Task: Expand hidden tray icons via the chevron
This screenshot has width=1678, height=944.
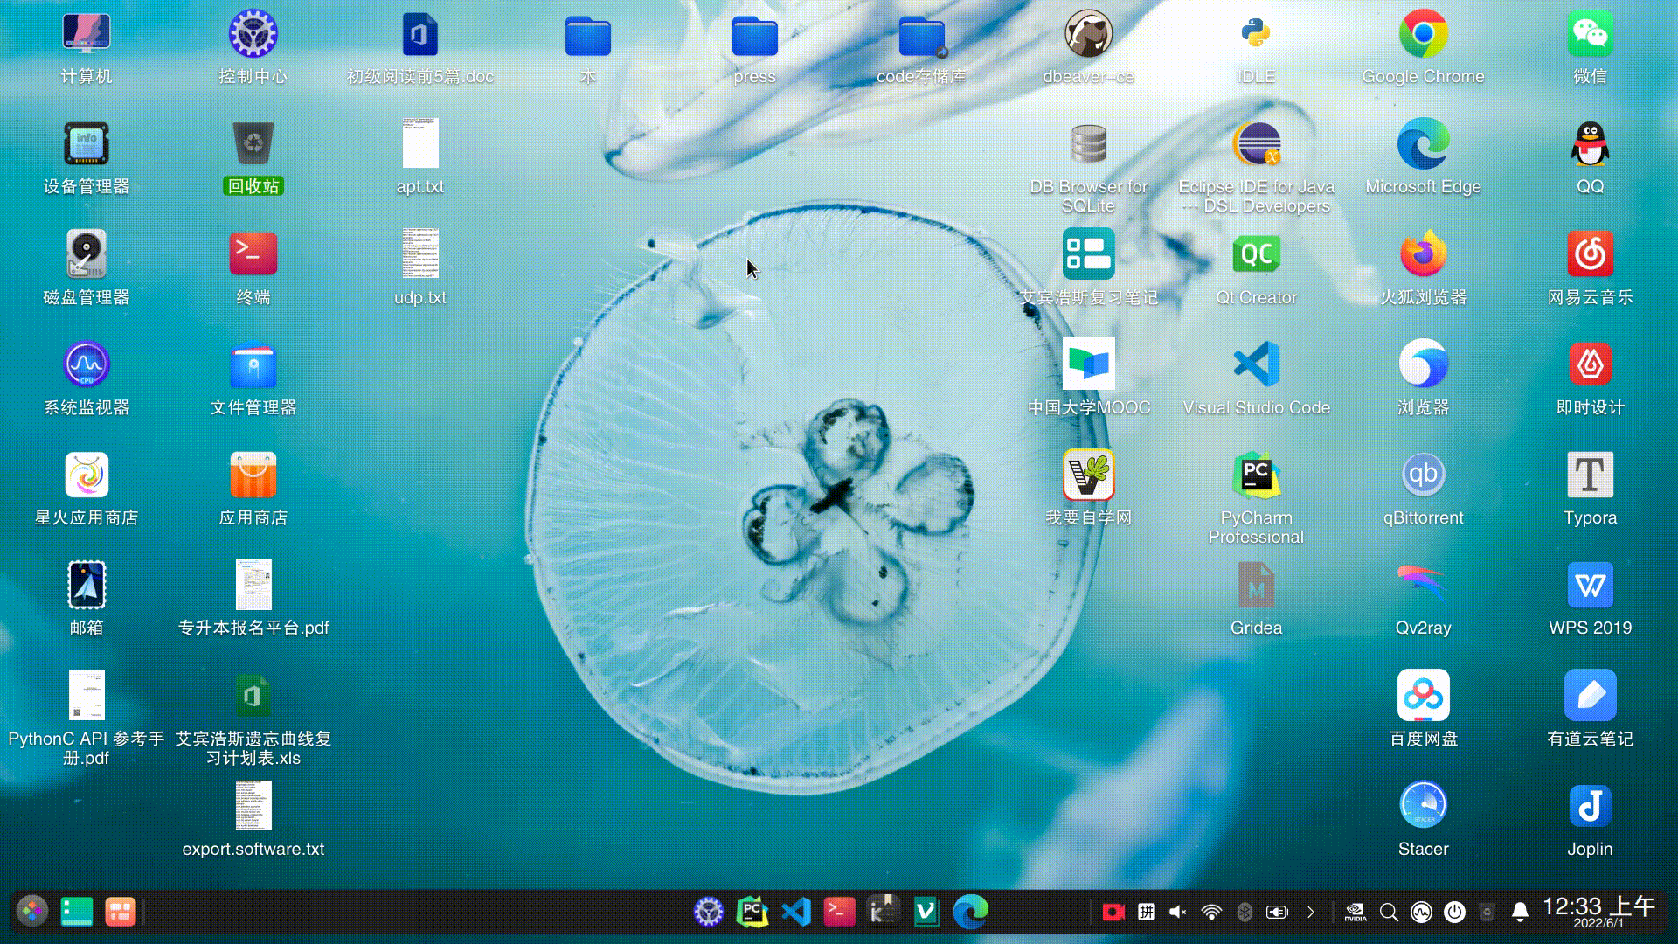Action: pos(1310,912)
